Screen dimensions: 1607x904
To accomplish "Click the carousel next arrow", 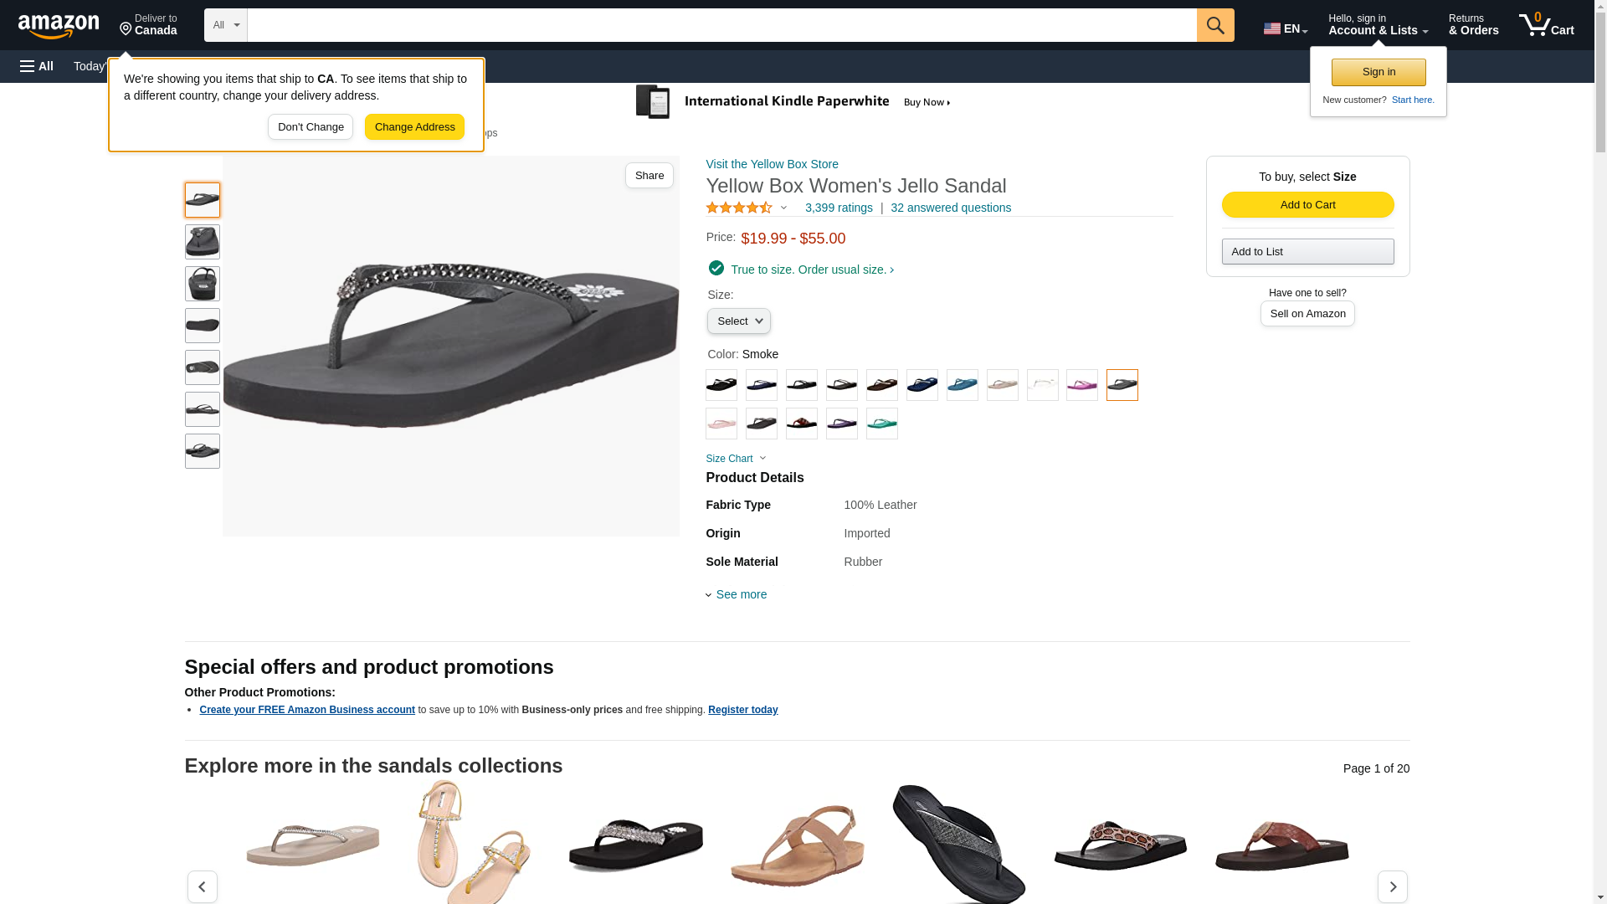I will (1392, 886).
